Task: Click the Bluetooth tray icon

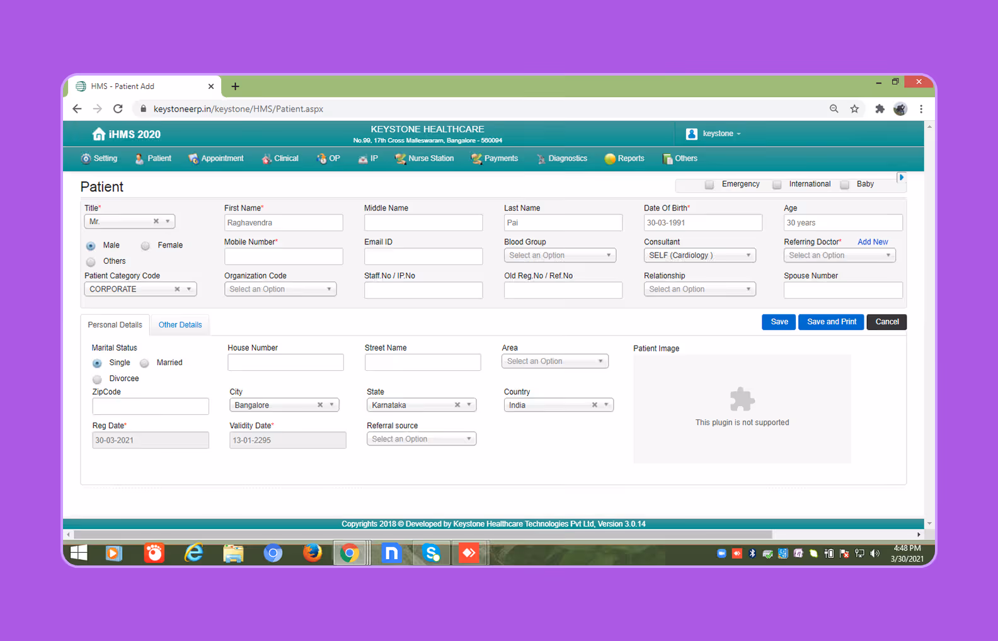Action: (752, 553)
